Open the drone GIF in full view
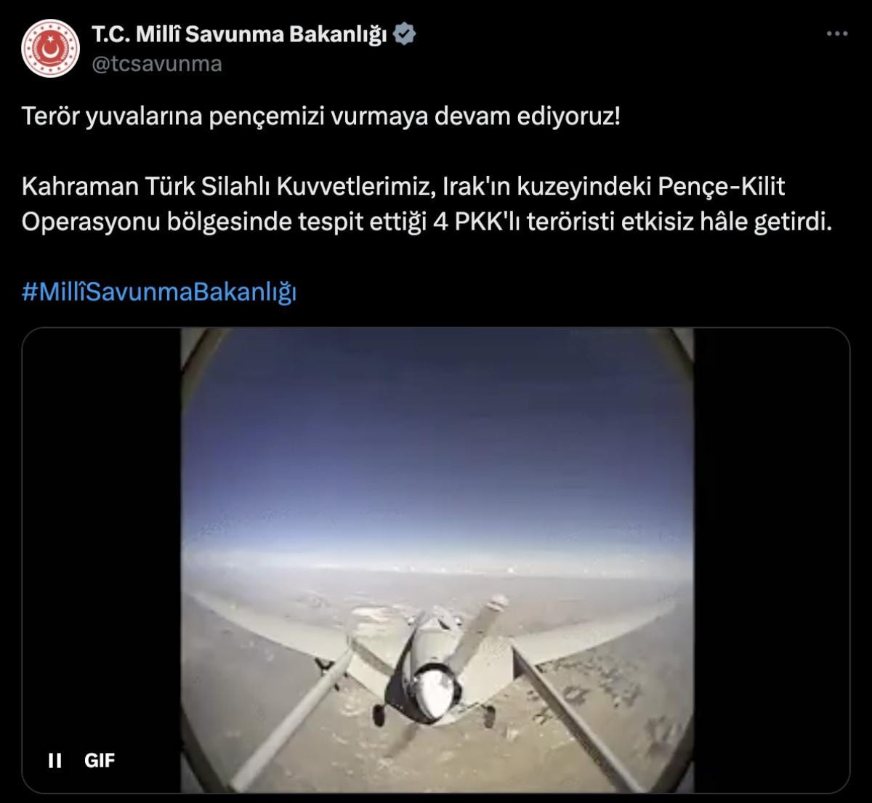Image resolution: width=872 pixels, height=803 pixels. (436, 560)
